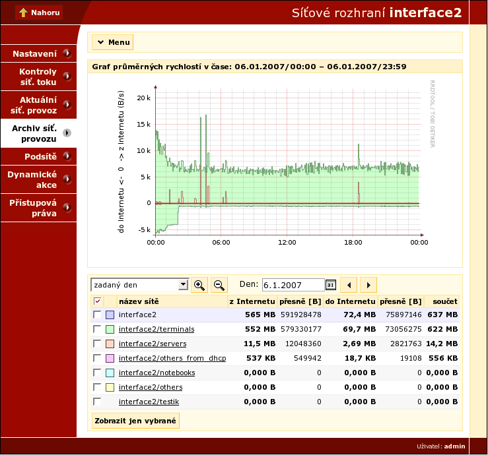This screenshot has width=488, height=455.
Task: Click the '637 MB' total cell
Action: [x=442, y=315]
